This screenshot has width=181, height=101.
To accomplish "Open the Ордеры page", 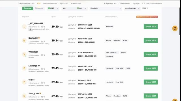I will [136, 3].
